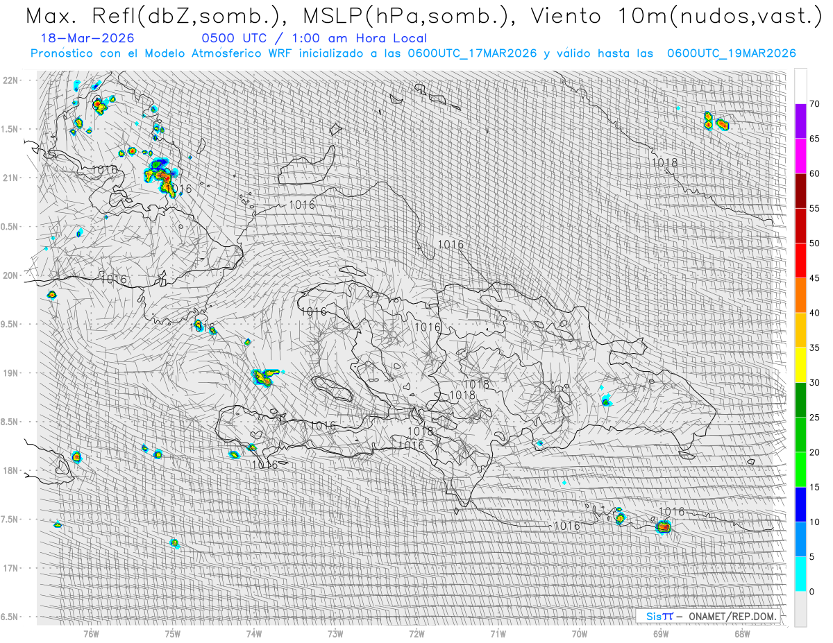Click the magenta 60-65 dBZ color band
The width and height of the screenshot is (833, 643).
pyautogui.click(x=800, y=156)
